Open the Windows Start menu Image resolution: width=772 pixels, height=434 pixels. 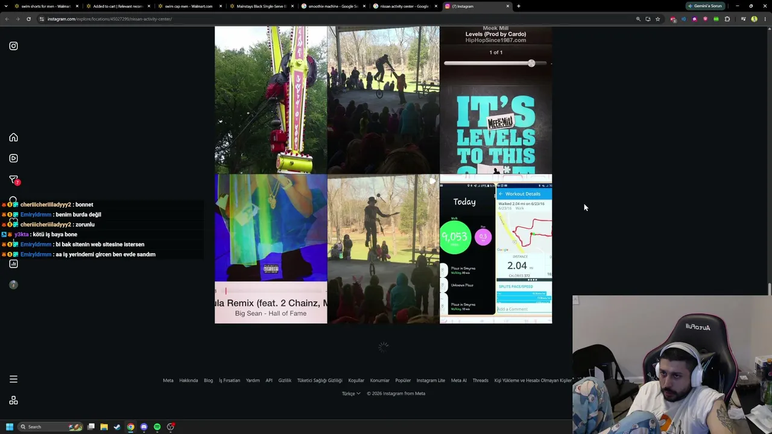(9, 427)
